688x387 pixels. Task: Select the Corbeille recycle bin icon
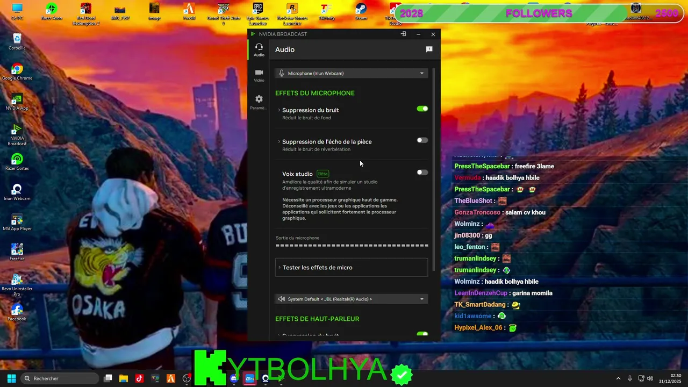click(x=17, y=42)
